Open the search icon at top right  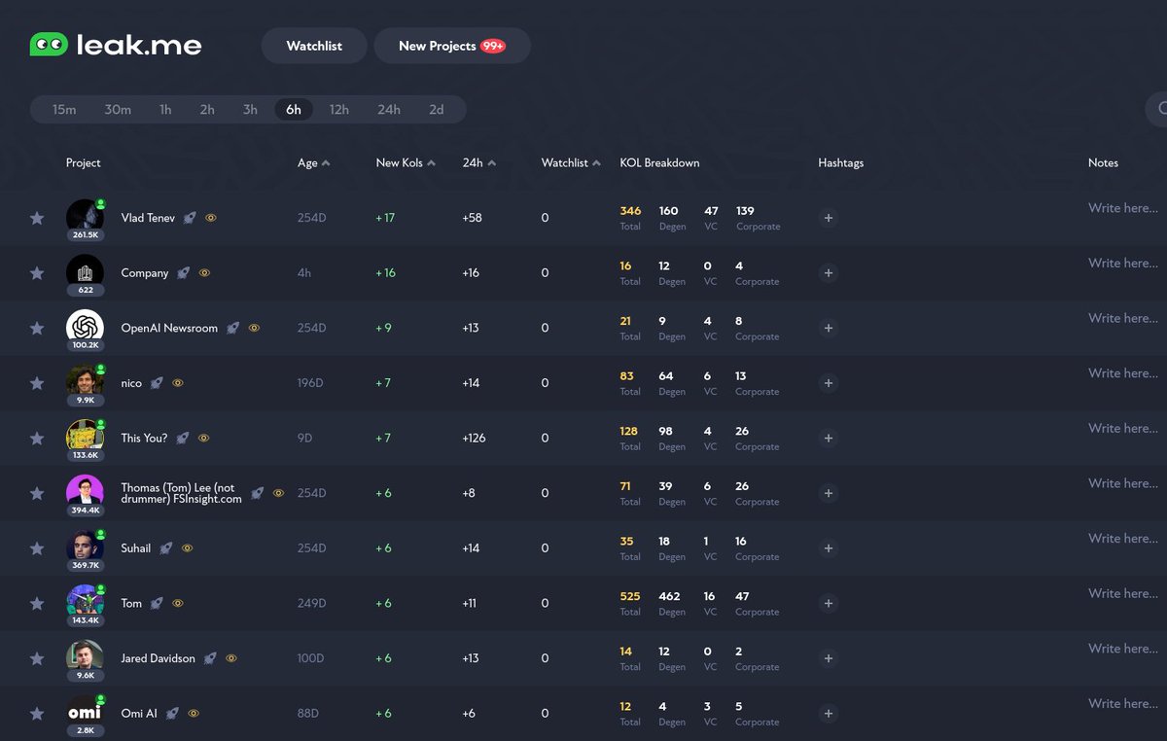point(1161,109)
